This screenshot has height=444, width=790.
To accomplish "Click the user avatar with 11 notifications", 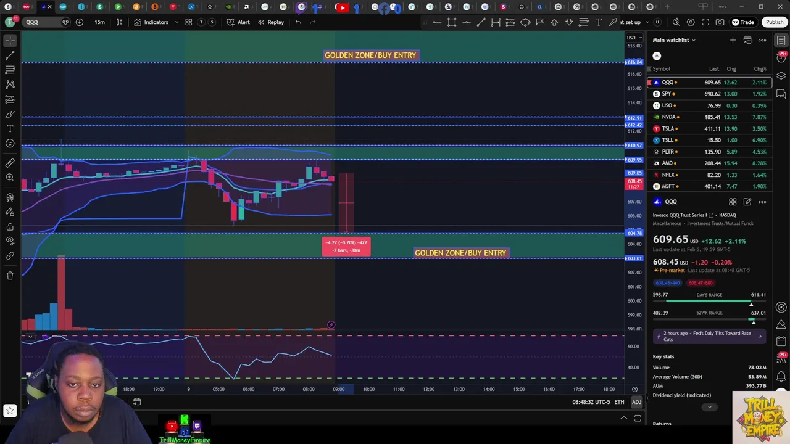I will (x=10, y=22).
